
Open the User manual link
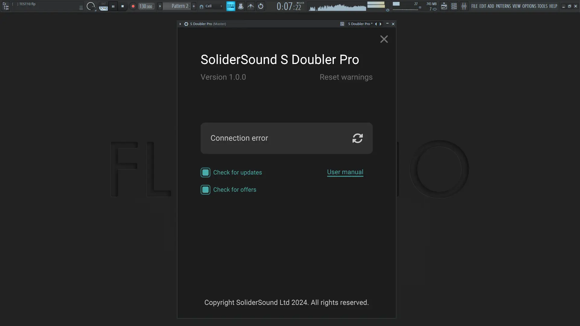(x=345, y=172)
